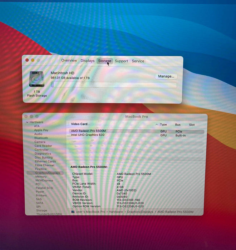
Task: Select SAS in the sidebar
Action: [x=39, y=199]
